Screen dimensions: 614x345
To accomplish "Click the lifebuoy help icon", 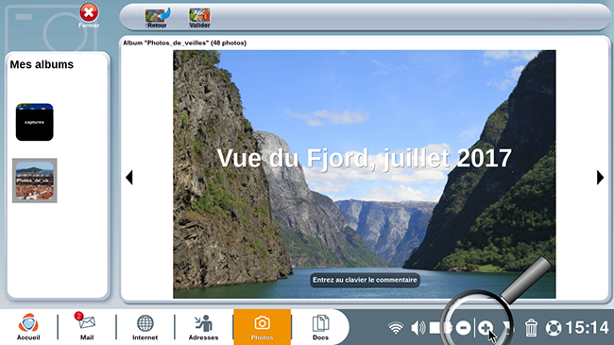I will pos(554,328).
